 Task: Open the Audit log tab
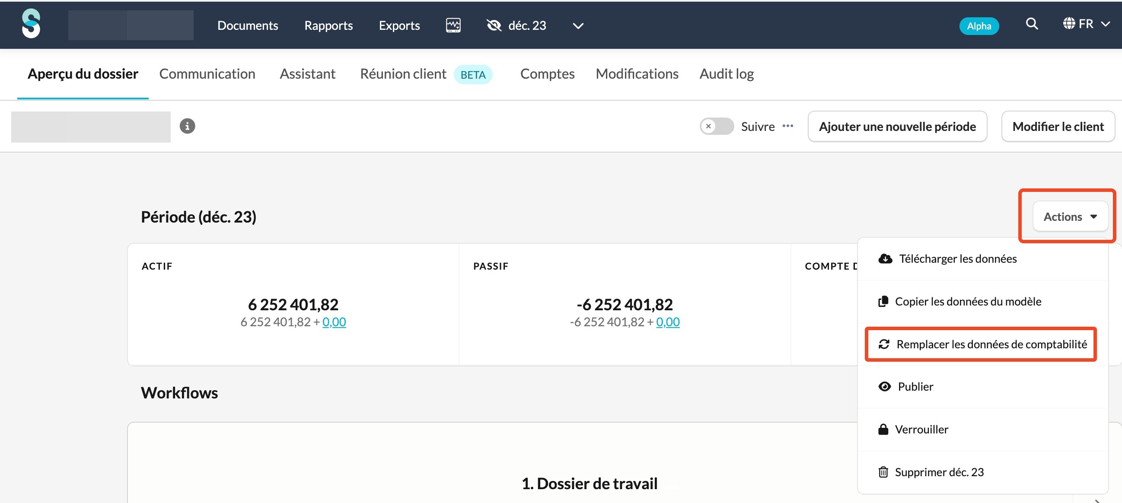[726, 73]
